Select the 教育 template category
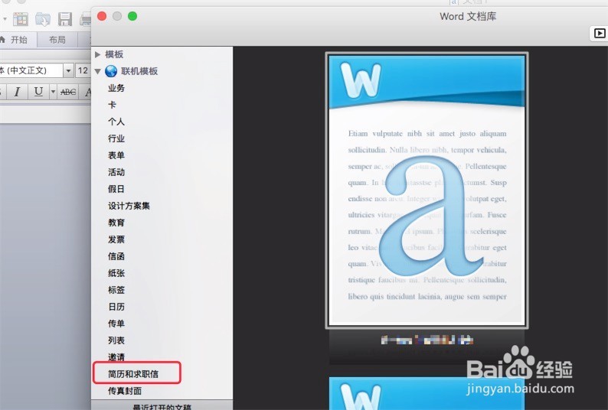Viewport: 608px width, 410px height. 116,223
